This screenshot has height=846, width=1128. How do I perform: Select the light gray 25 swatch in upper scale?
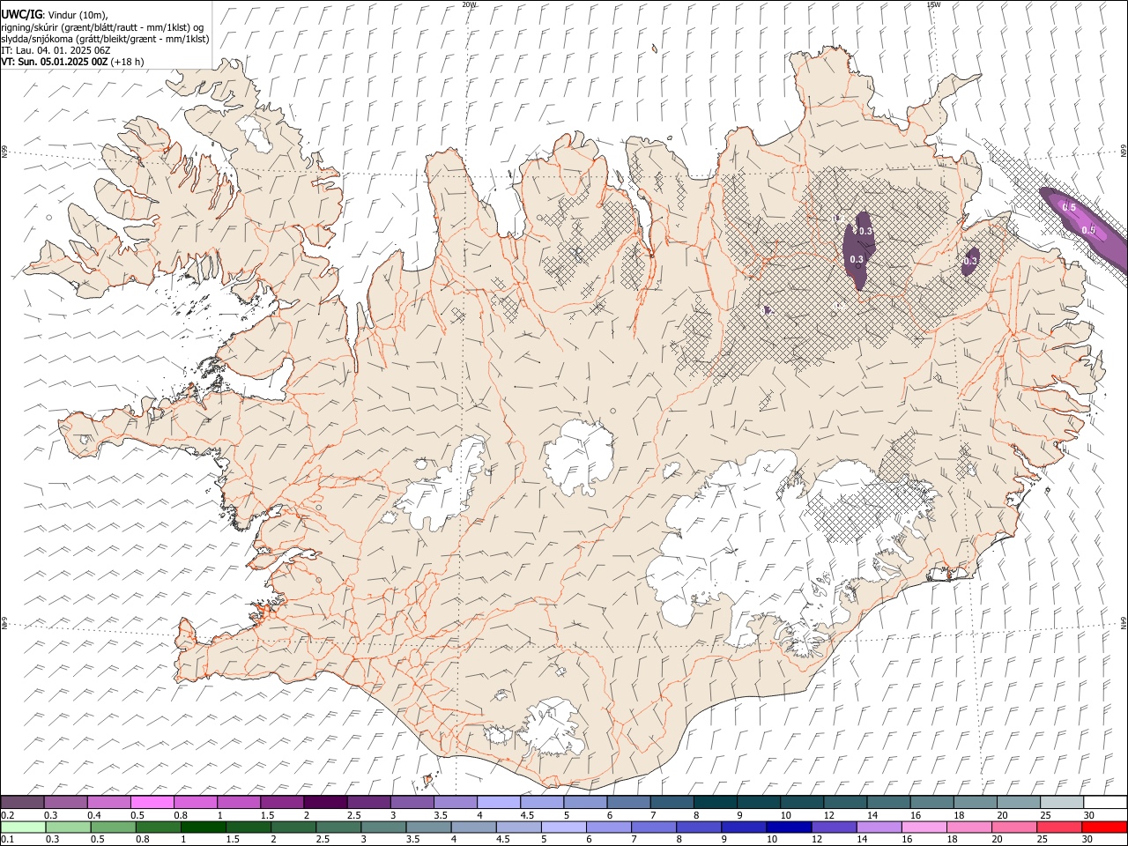click(1061, 803)
